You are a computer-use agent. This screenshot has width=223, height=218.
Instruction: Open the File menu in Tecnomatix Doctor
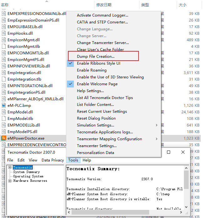pyautogui.click(x=10, y=160)
